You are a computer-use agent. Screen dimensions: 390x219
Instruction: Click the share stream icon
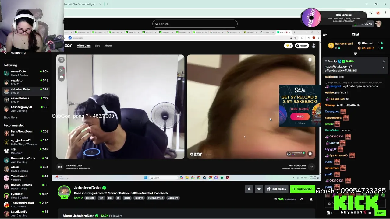pos(301,199)
